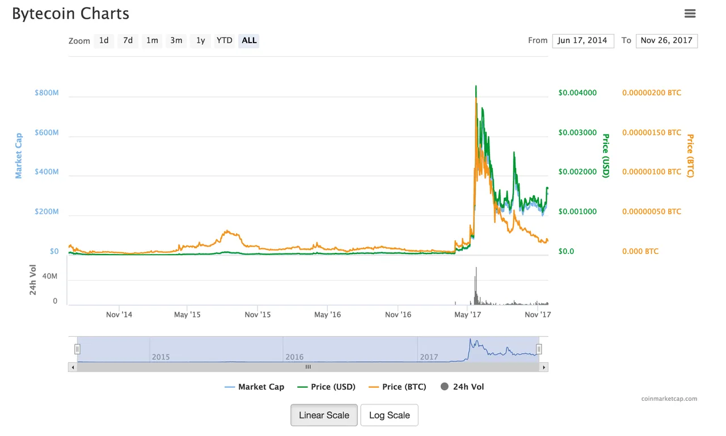Image resolution: width=726 pixels, height=436 pixels.
Task: Click the $0.003000 USD price label
Action: click(577, 132)
